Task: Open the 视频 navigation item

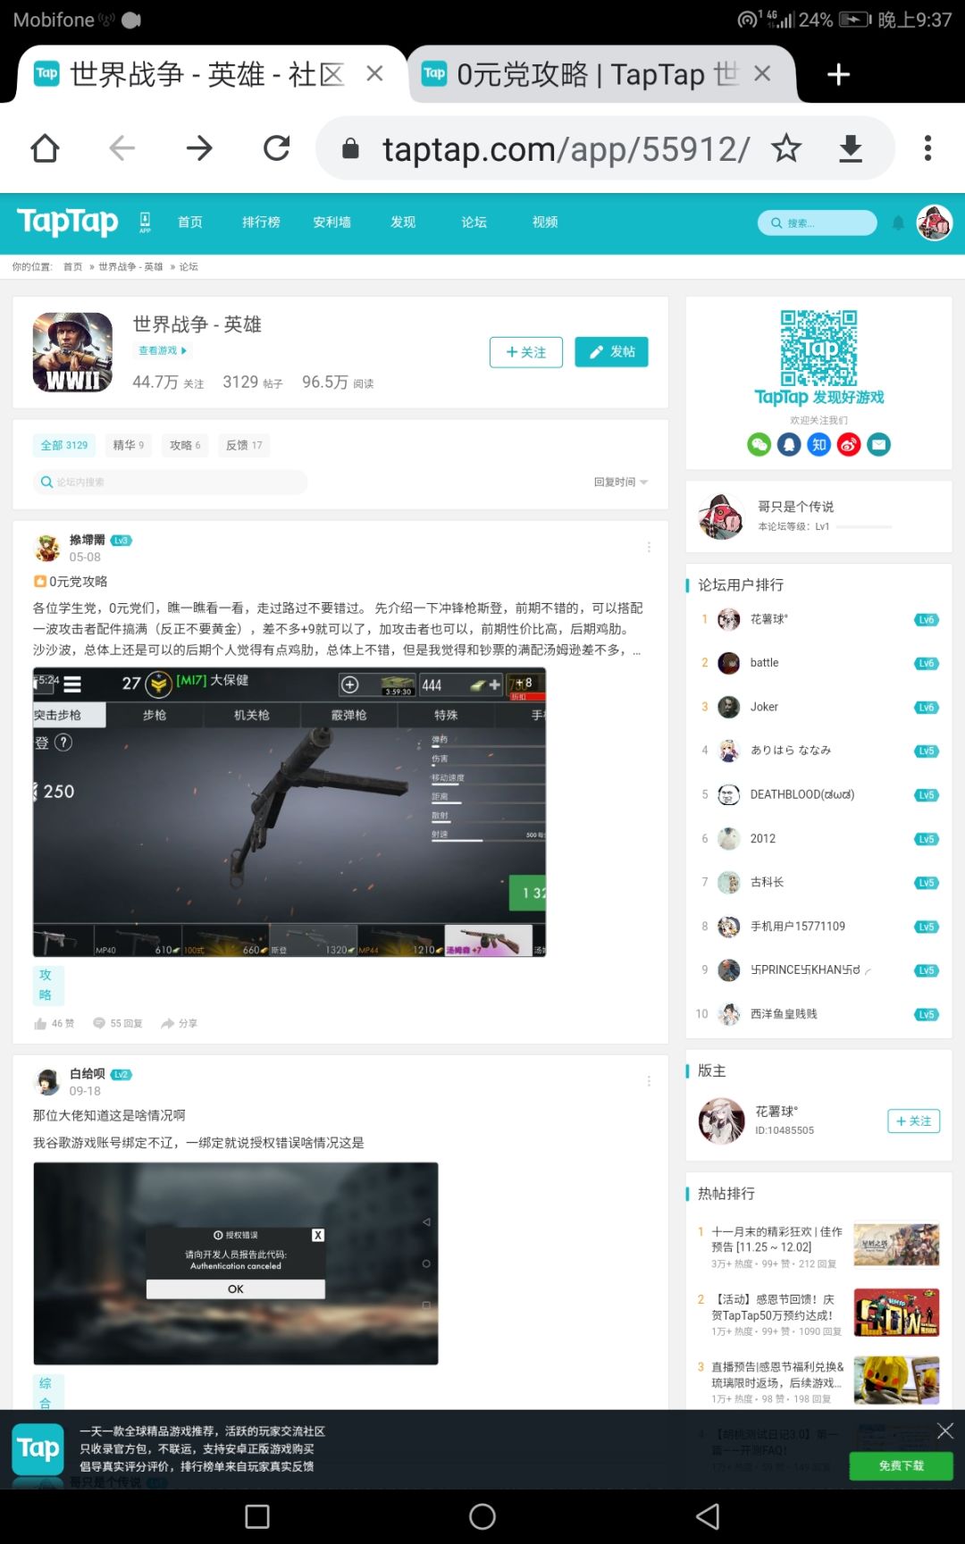Action: tap(545, 222)
